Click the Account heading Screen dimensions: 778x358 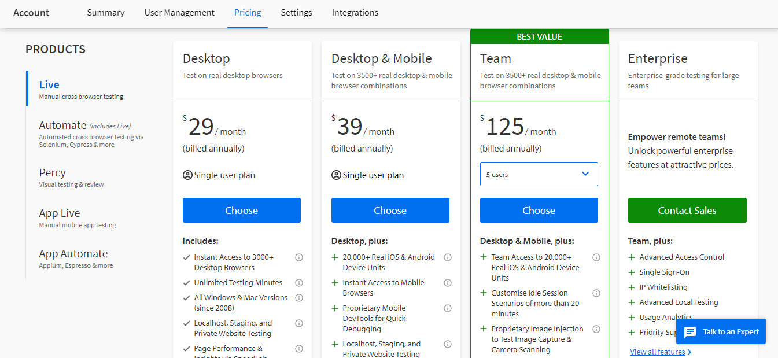(31, 13)
